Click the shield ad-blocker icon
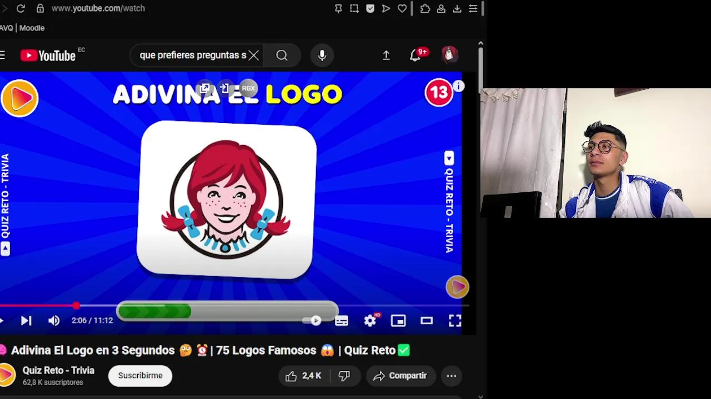The height and width of the screenshot is (399, 711). pyautogui.click(x=370, y=8)
